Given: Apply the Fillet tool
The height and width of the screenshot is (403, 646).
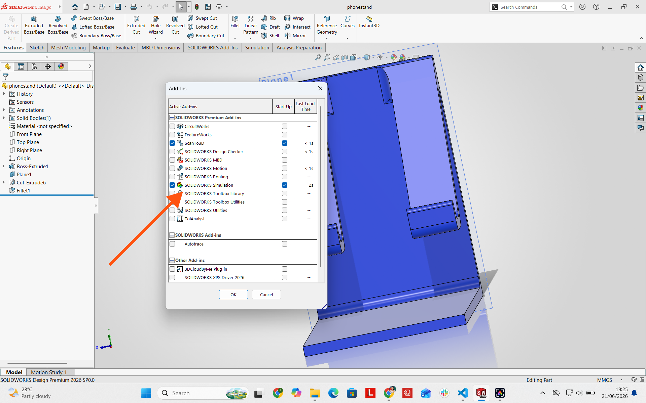Looking at the screenshot, I should coord(235,22).
